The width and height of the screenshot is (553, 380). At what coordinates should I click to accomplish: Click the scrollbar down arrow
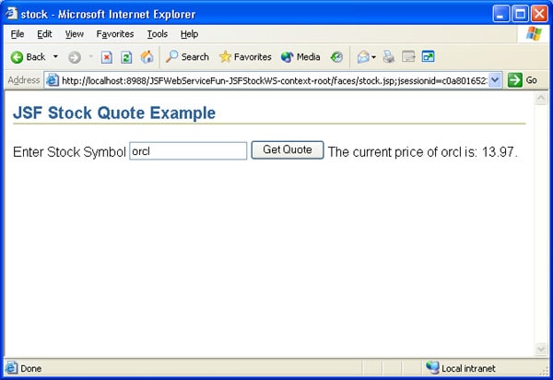tap(541, 349)
